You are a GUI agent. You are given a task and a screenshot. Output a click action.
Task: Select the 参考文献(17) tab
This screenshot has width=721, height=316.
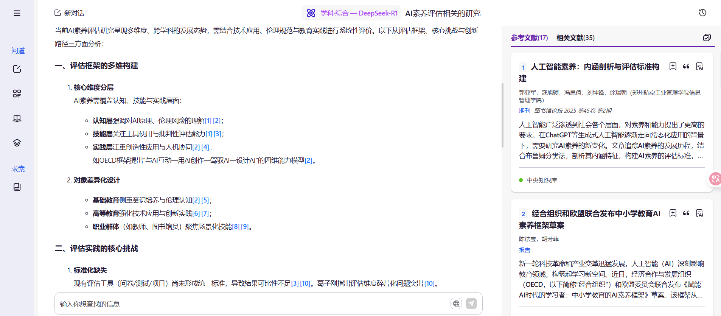(529, 38)
